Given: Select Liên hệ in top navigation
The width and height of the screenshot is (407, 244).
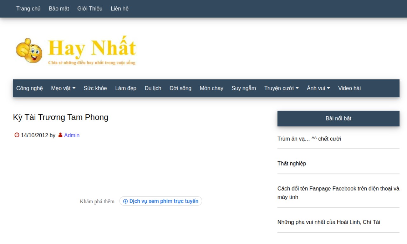Looking at the screenshot, I should tap(120, 9).
